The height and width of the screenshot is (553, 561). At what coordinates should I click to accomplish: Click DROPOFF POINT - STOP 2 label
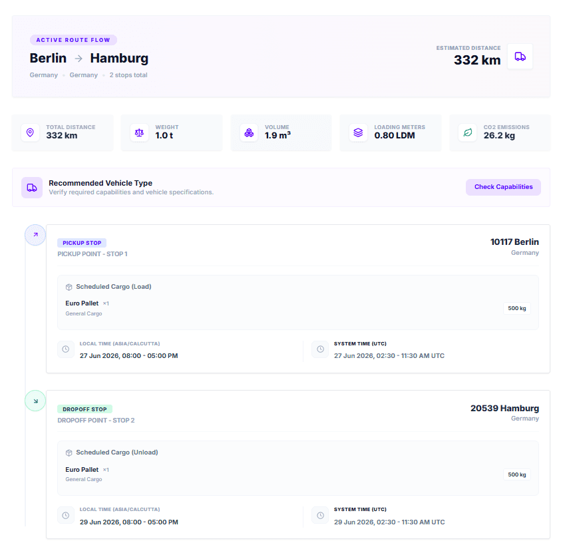click(x=96, y=421)
